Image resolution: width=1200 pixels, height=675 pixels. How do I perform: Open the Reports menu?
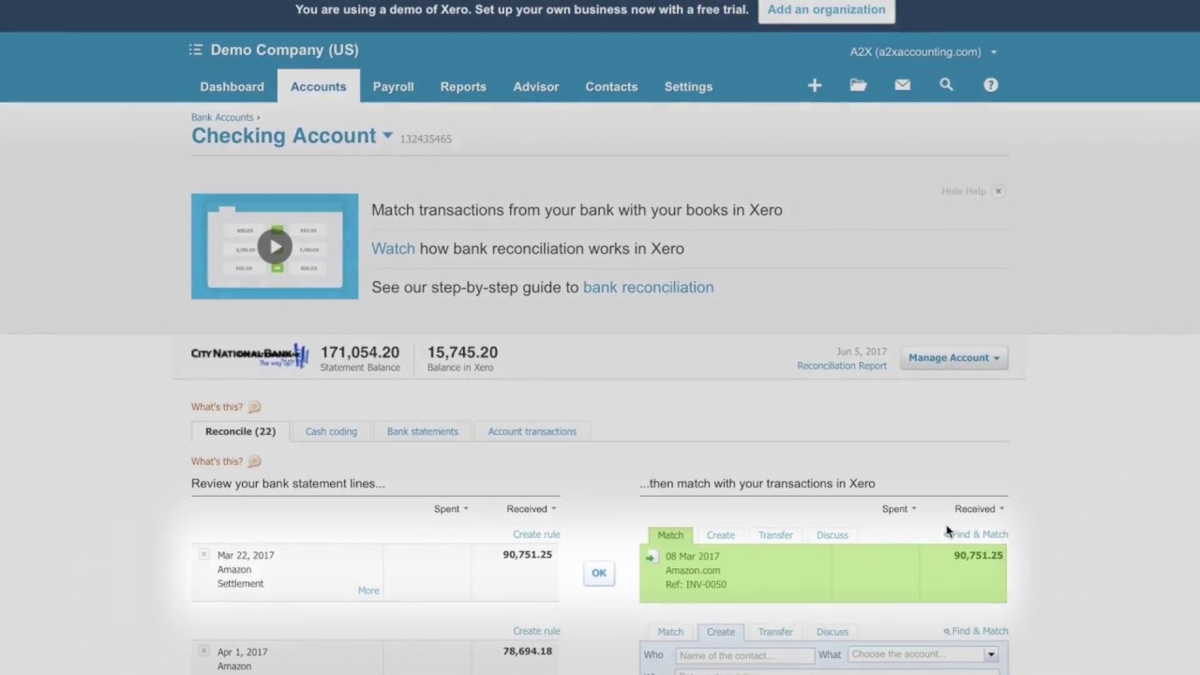(x=463, y=86)
